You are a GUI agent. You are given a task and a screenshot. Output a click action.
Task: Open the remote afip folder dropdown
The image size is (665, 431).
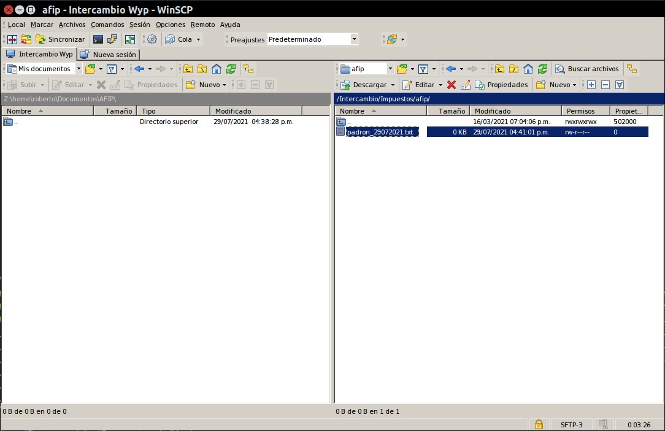(x=390, y=69)
